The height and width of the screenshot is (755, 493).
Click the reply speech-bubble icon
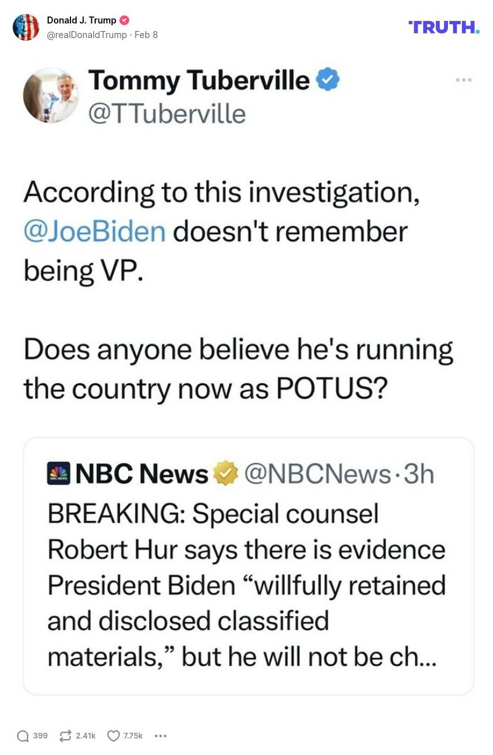pyautogui.click(x=23, y=736)
